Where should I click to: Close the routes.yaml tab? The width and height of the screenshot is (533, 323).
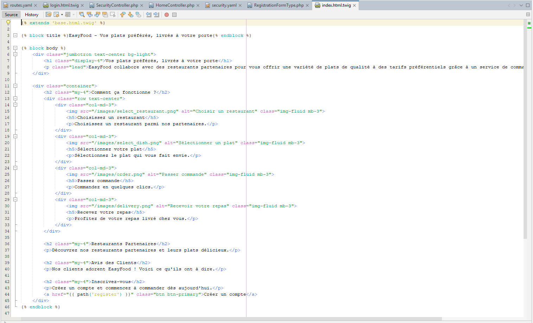36,5
